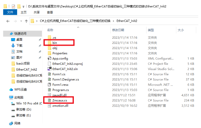
Task: Click the folder icon in the address bar
Action: click(32, 21)
